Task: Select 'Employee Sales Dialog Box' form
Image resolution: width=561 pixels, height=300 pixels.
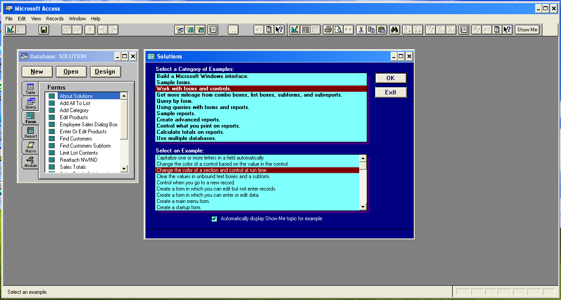Action: coord(89,125)
